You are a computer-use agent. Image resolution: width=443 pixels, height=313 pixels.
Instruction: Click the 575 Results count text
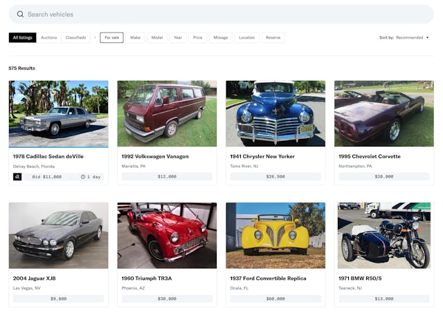21,68
